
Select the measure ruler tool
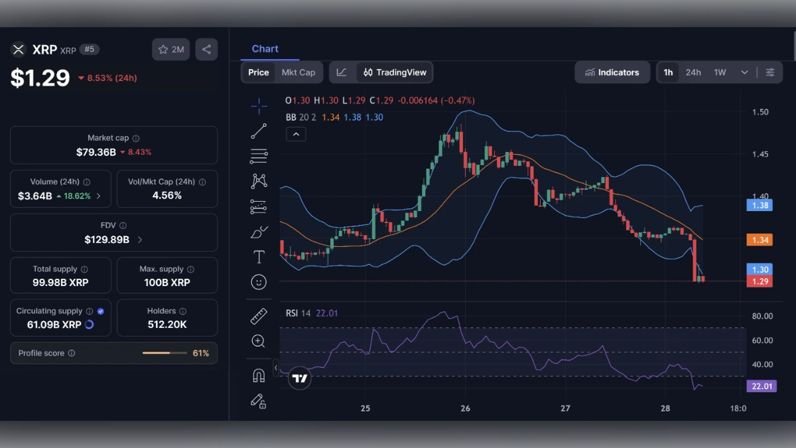[259, 316]
